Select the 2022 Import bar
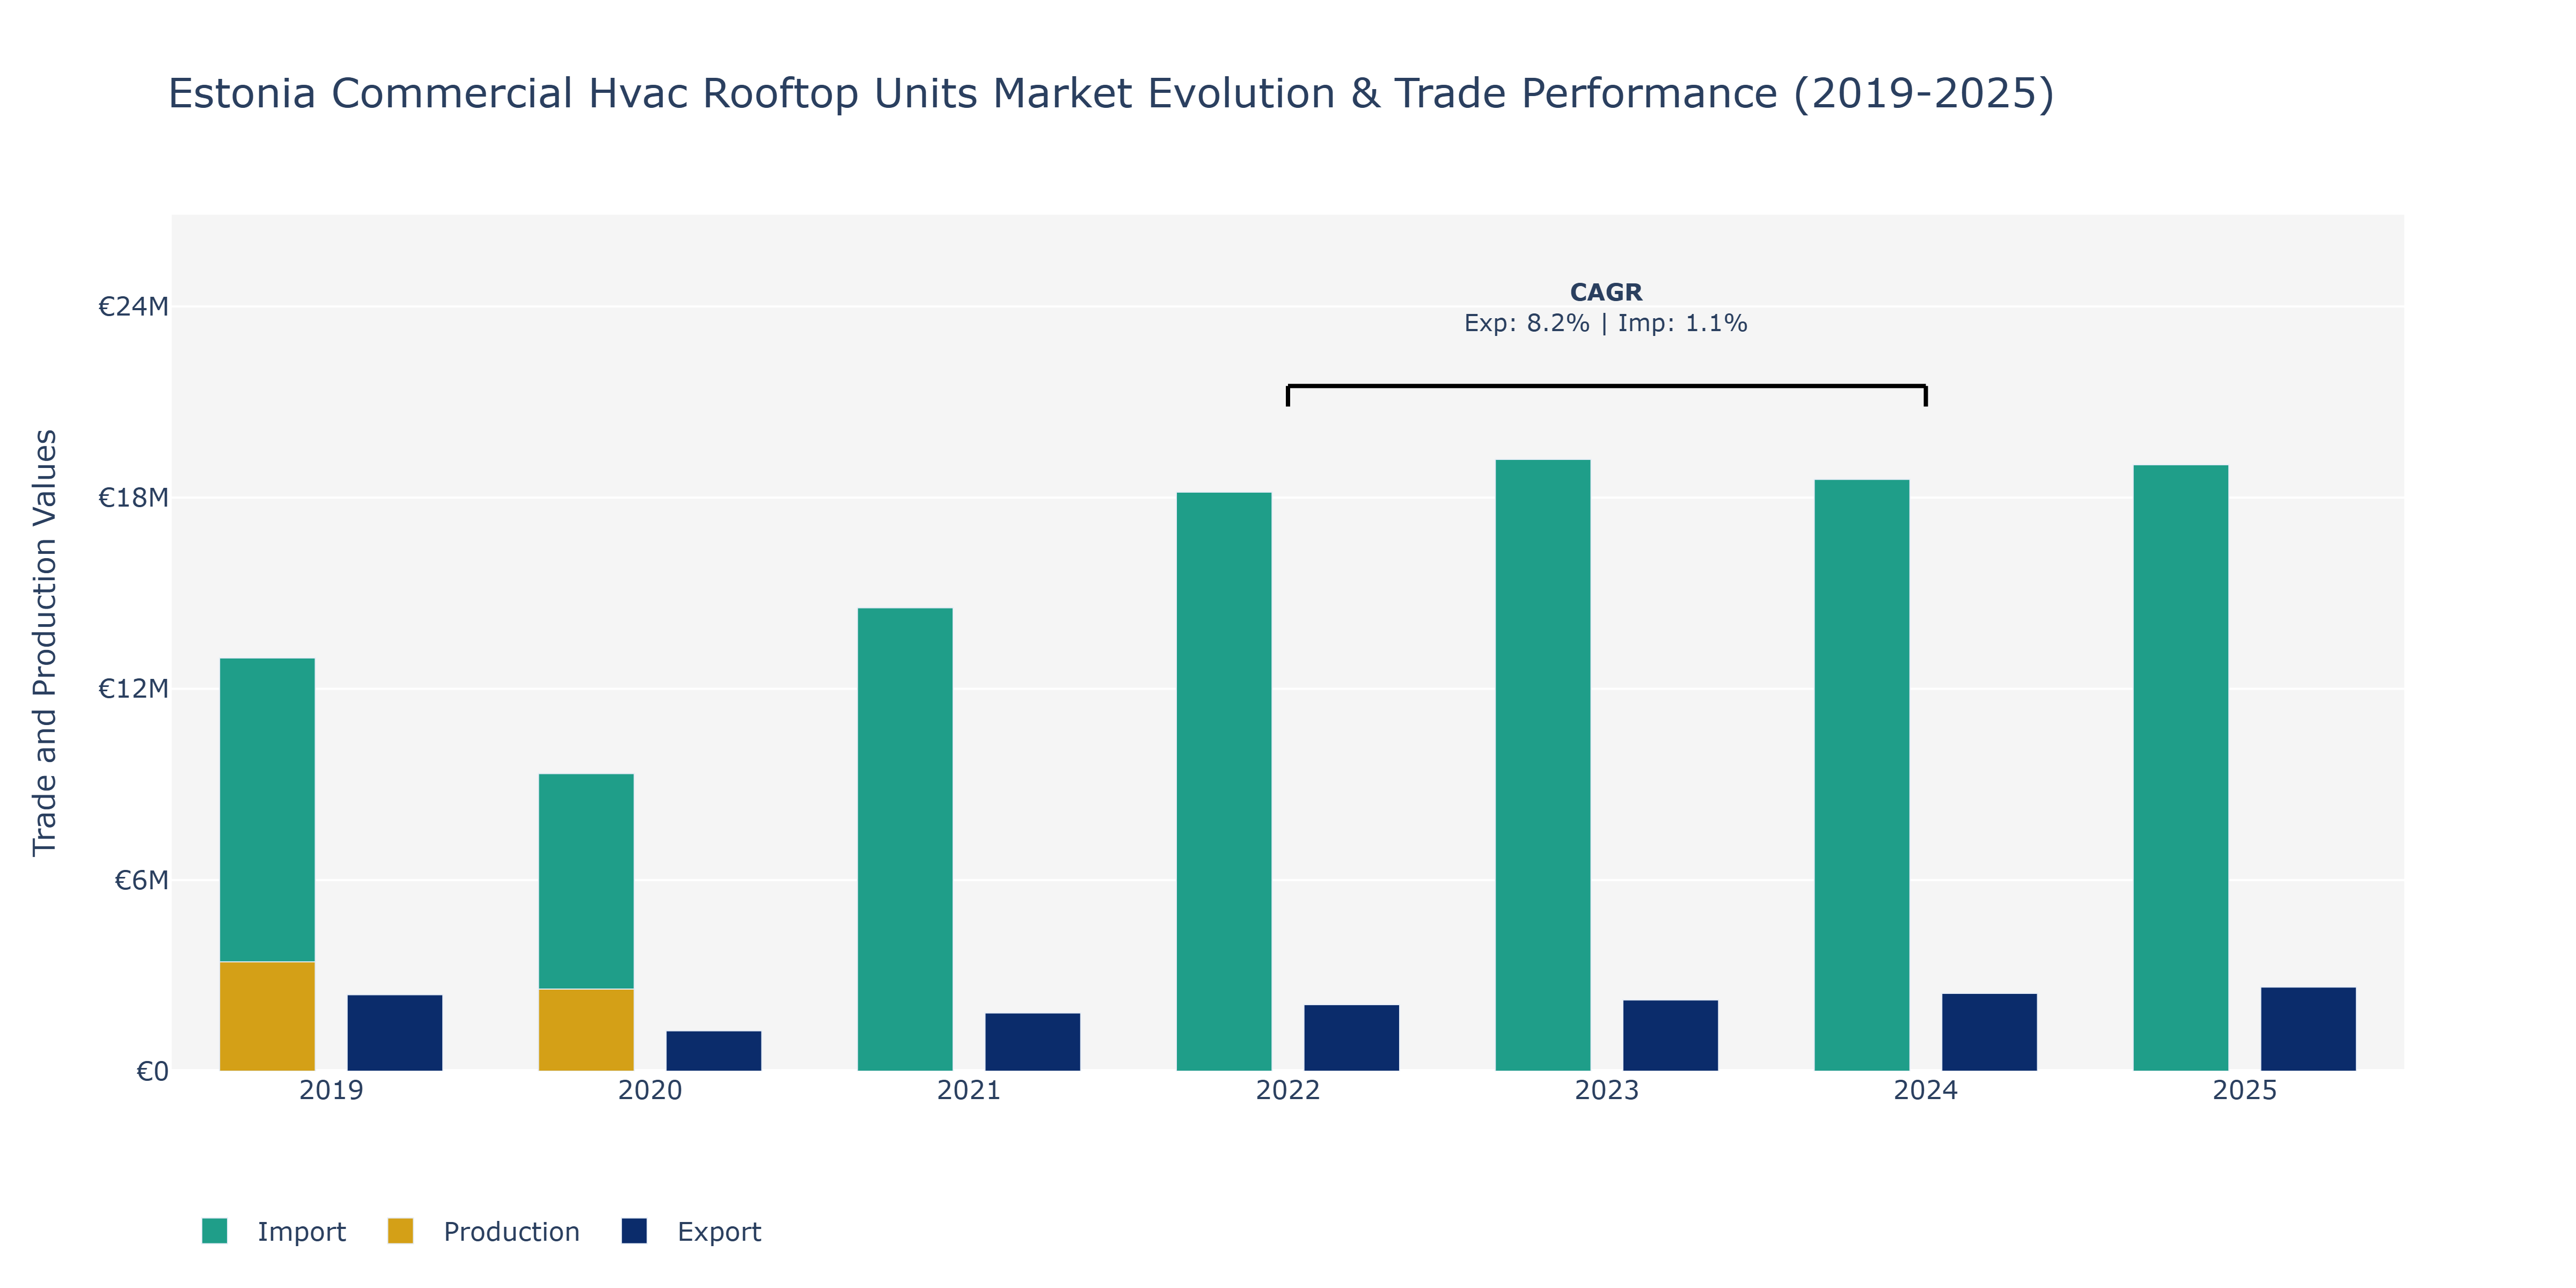This screenshot has width=2576, height=1288. 1224,781
